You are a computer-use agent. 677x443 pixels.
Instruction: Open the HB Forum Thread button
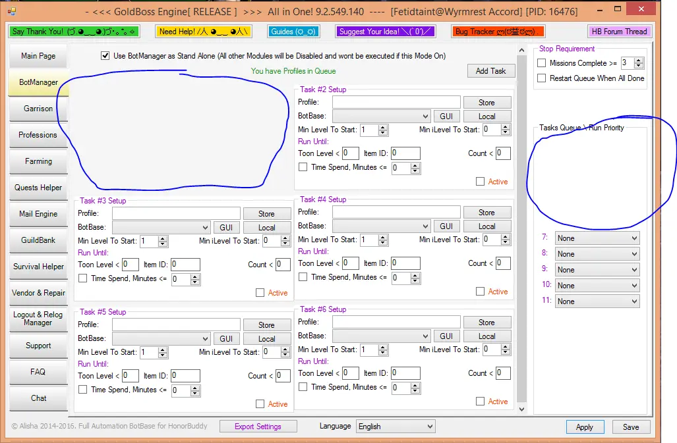tap(619, 32)
